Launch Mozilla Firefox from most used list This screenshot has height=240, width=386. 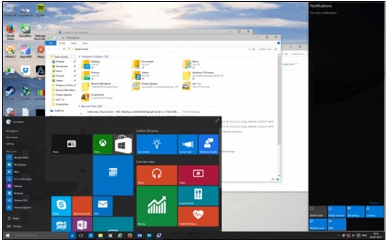[17, 157]
